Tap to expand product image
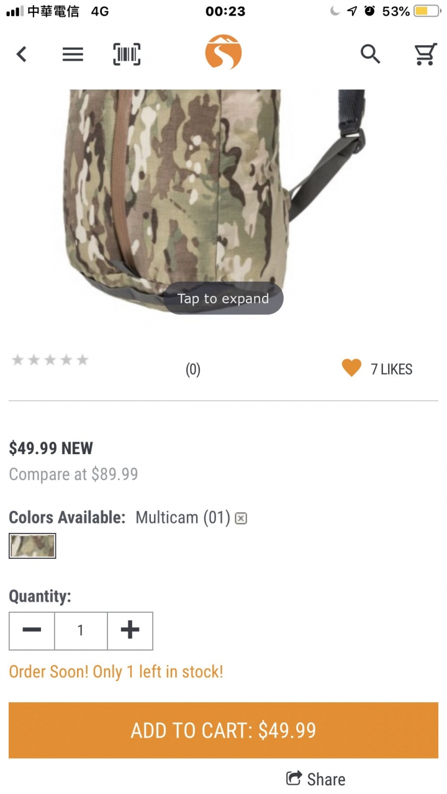447x794 pixels. point(223,298)
